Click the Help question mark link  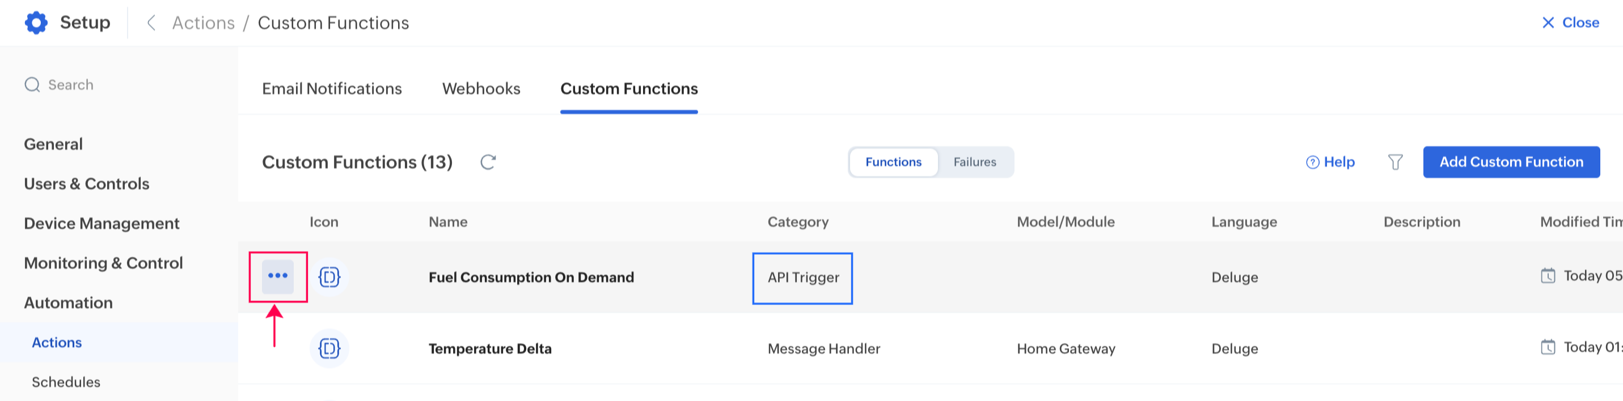point(1330,162)
